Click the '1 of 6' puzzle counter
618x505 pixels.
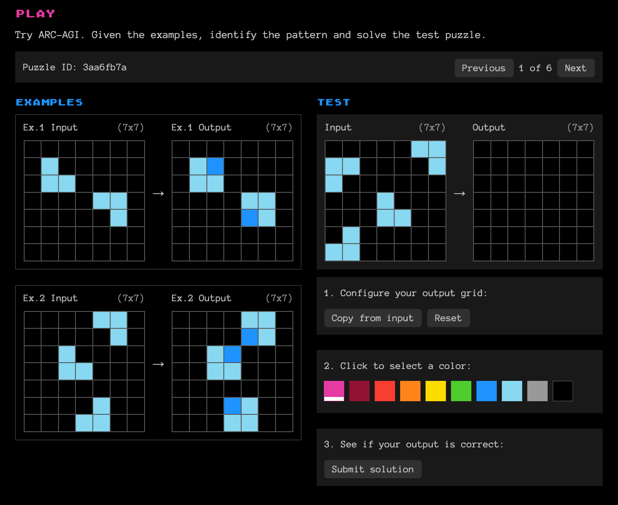(x=535, y=68)
